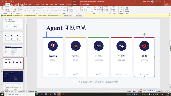
Task: Click the Tell Me search lightbulb box
Action: (x=85, y=4)
